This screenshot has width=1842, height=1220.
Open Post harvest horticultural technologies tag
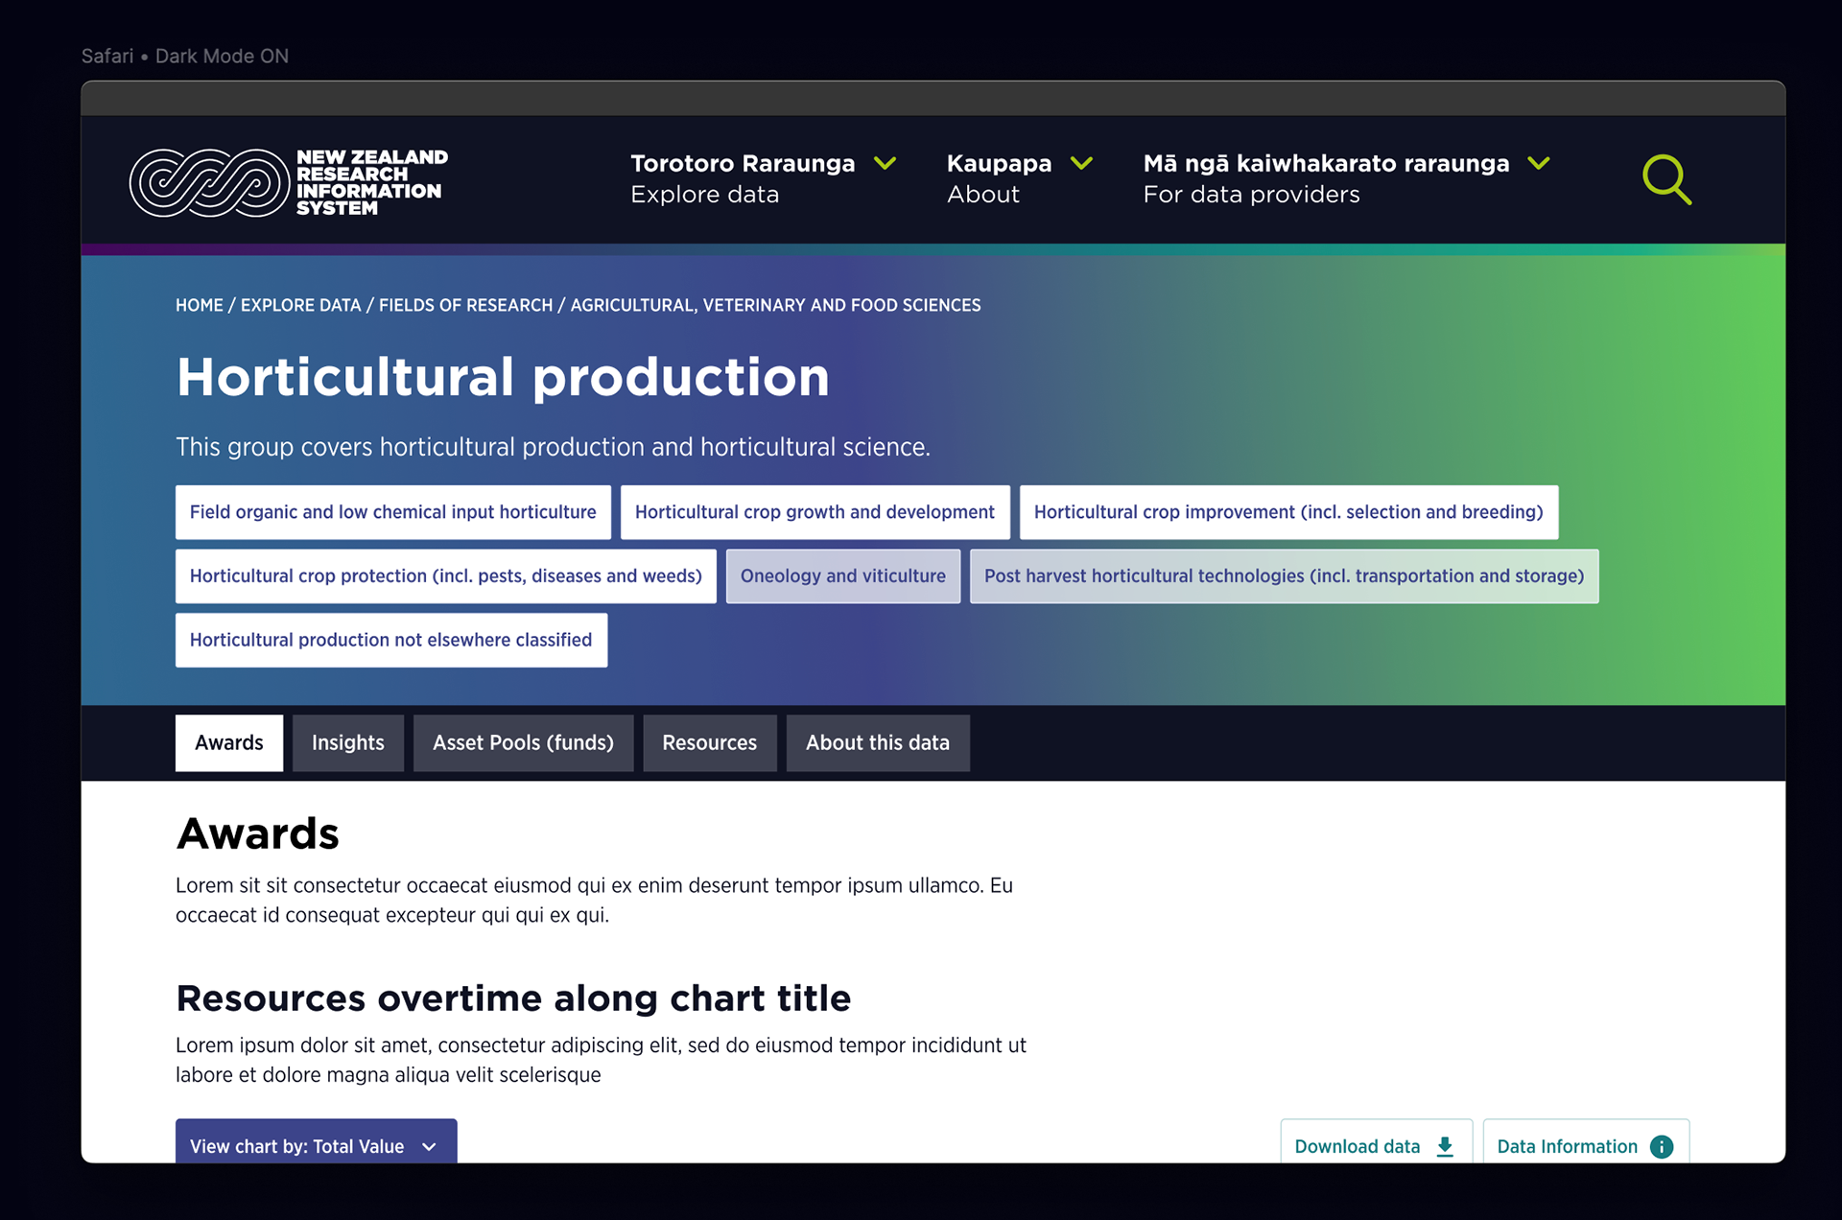[x=1284, y=575]
